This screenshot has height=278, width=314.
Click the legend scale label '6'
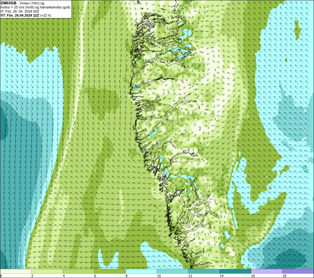pos(95,276)
